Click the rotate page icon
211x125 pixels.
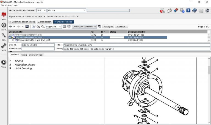point(34,27)
